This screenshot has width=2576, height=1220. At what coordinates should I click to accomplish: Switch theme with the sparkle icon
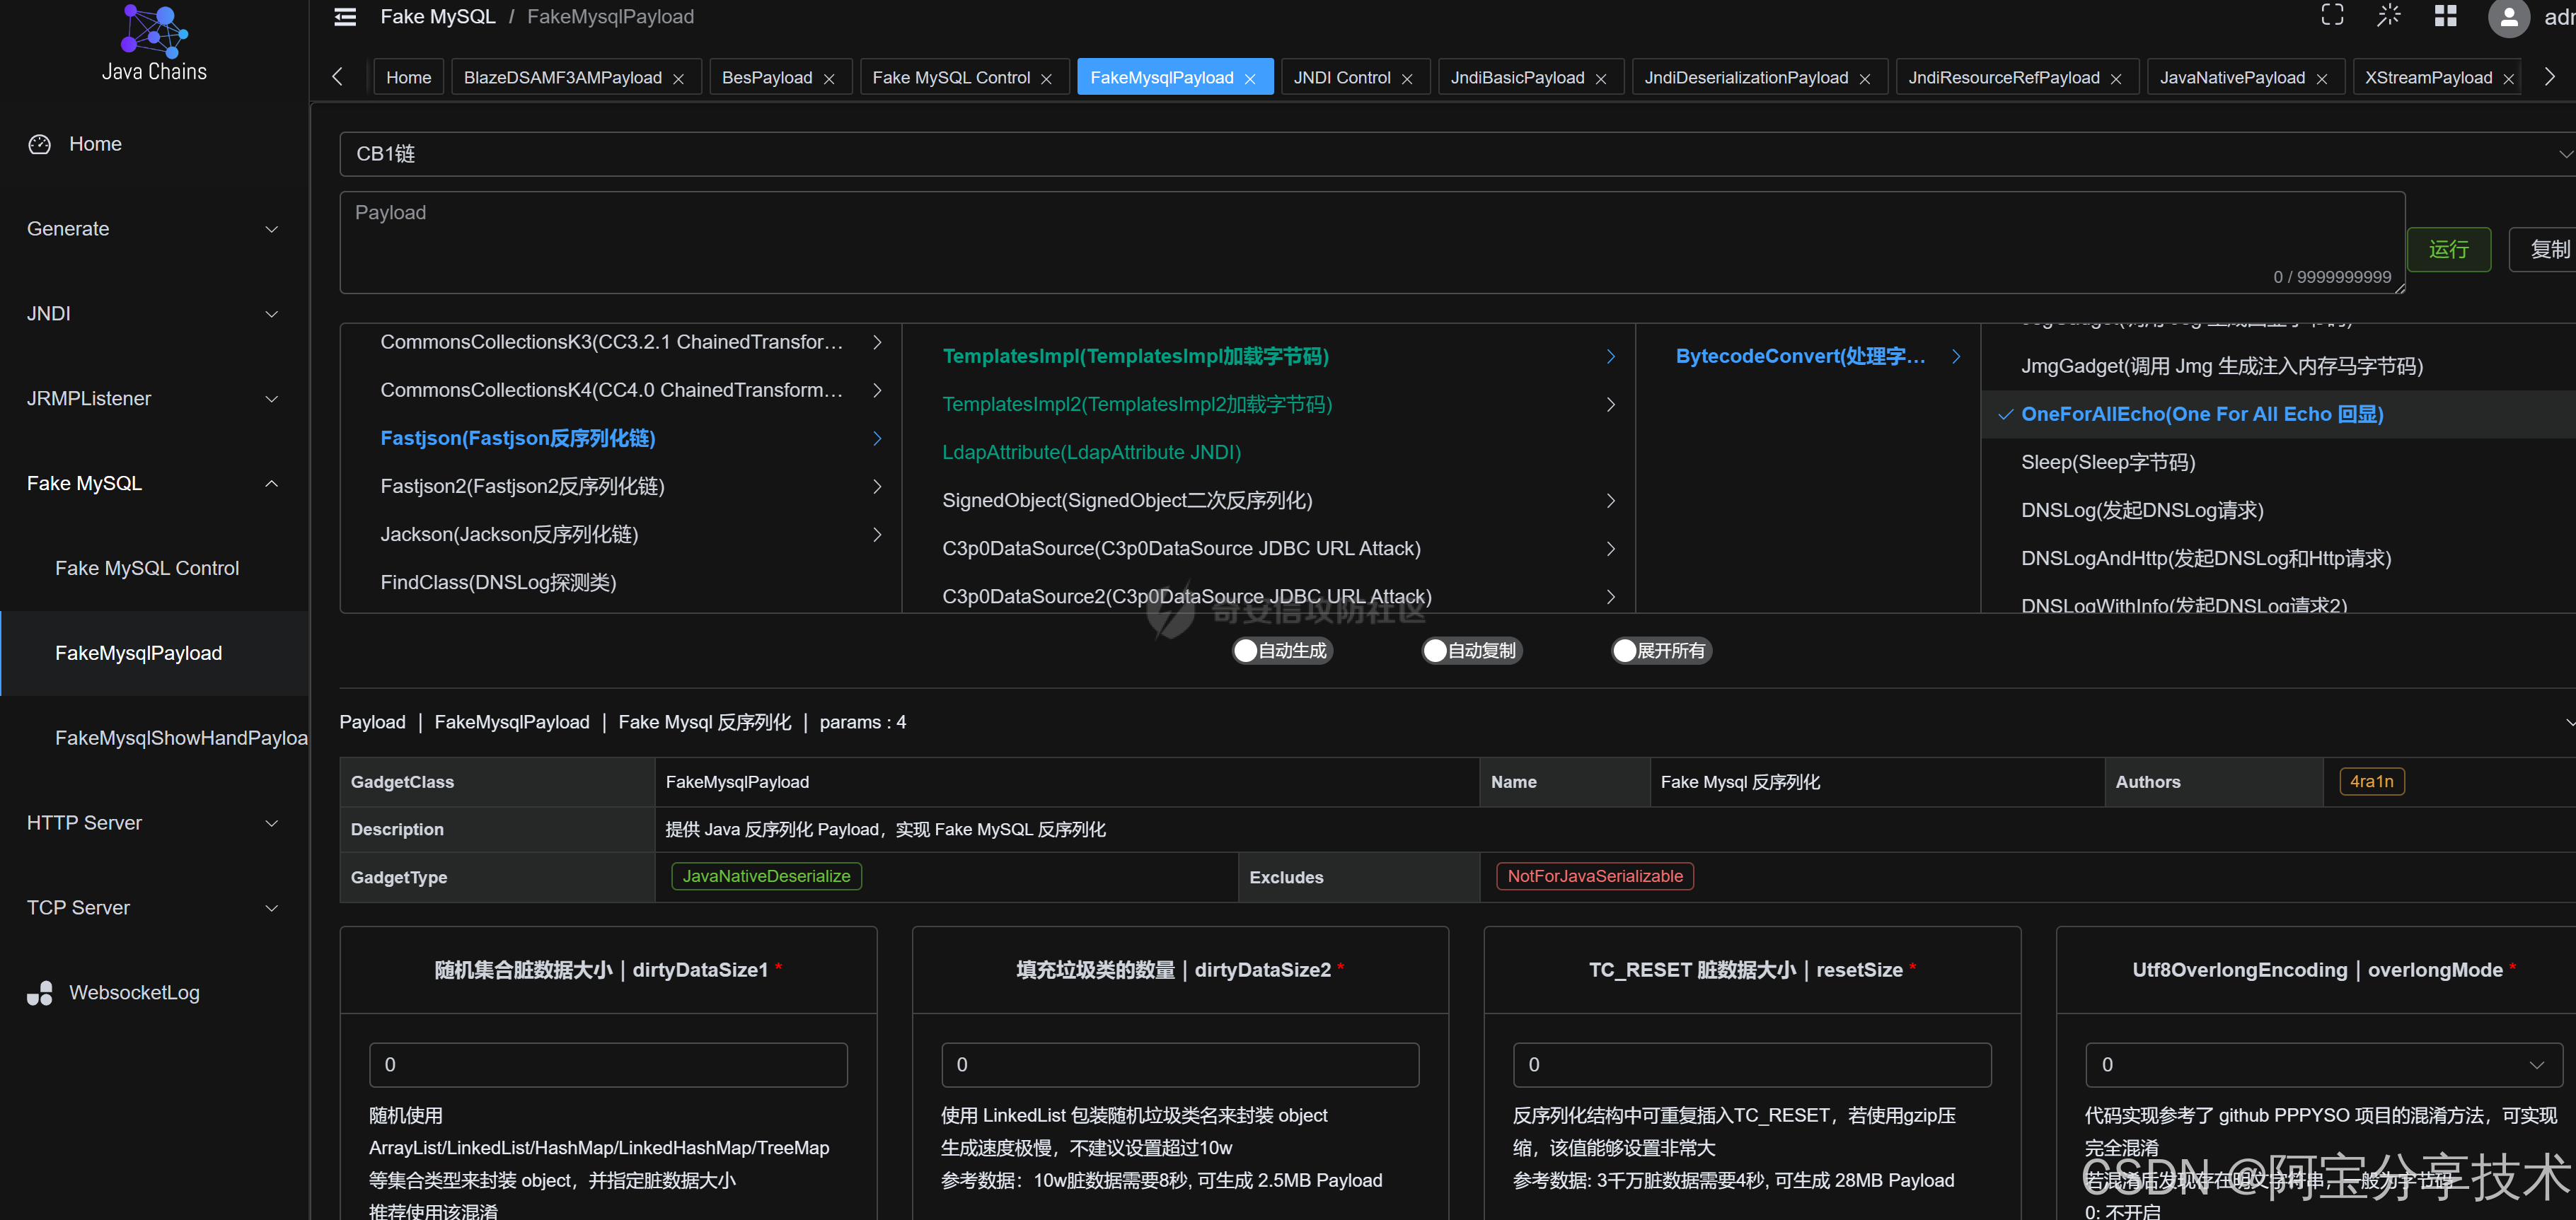(x=2388, y=15)
